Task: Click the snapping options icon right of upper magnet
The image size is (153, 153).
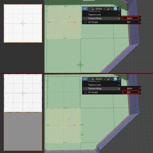Action: point(119,9)
